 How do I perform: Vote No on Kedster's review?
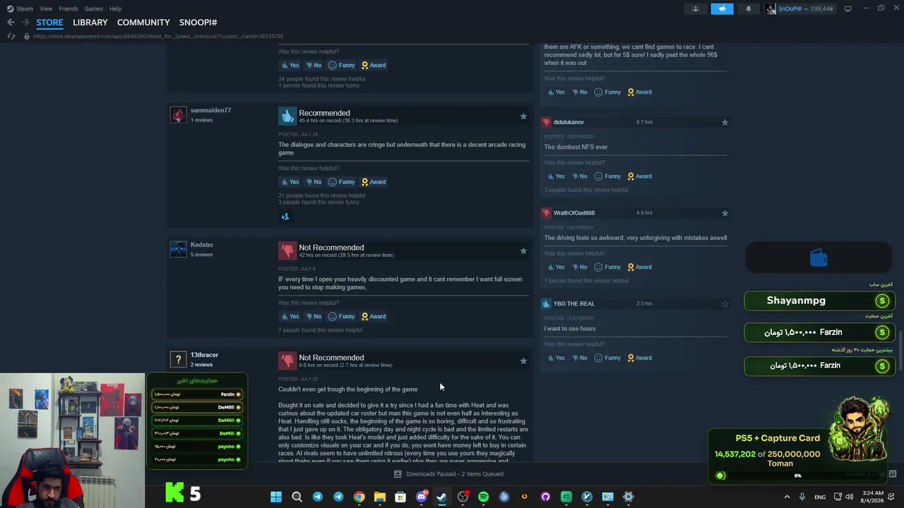click(x=314, y=317)
